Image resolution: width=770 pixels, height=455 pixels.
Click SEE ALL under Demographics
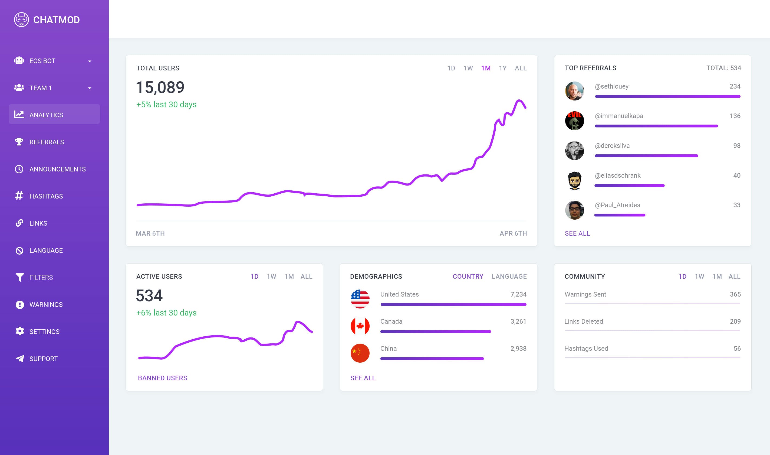pyautogui.click(x=363, y=378)
